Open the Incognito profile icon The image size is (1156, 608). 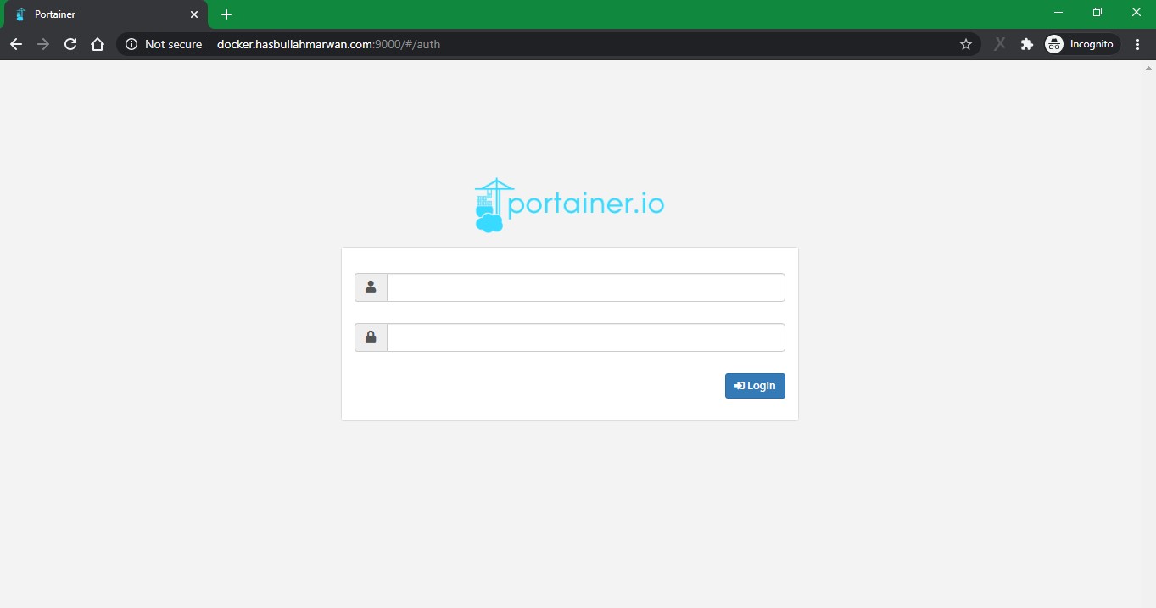(1053, 43)
